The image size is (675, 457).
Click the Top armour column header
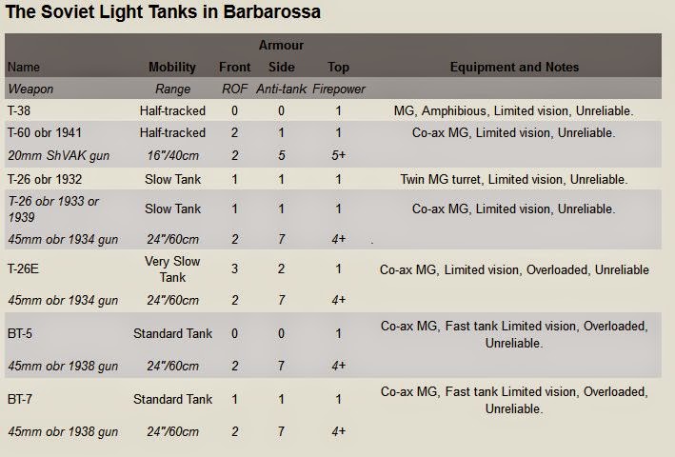[x=338, y=68]
